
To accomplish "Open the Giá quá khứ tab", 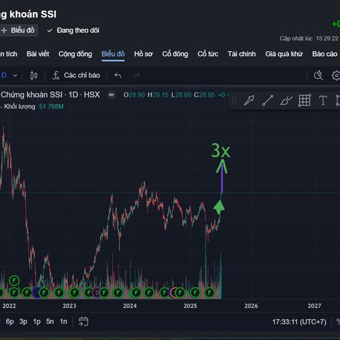I will point(284,54).
